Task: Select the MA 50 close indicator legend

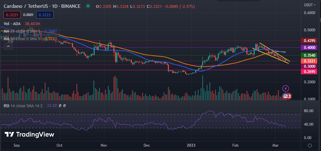Action: 21,39
